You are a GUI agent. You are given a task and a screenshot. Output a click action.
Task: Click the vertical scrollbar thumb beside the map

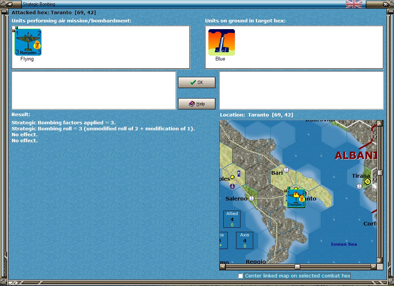(x=380, y=172)
